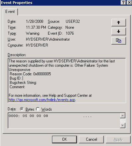Click the Reason Code 0x8000005 line
This screenshot has width=132, height=146.
30,74
